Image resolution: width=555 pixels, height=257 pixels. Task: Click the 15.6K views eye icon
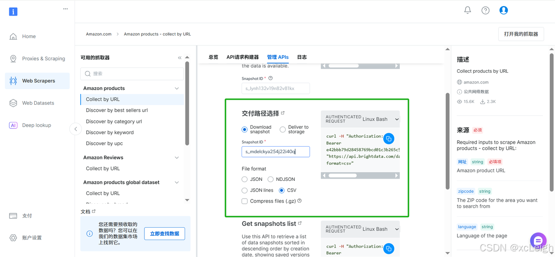[x=460, y=102]
